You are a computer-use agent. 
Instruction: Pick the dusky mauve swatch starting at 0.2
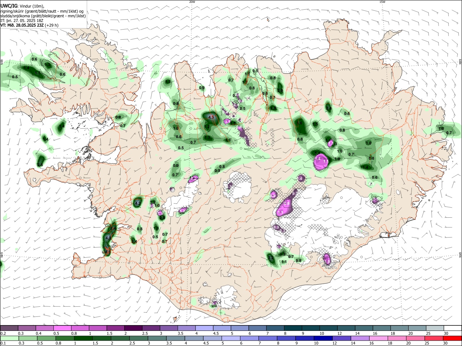pyautogui.click(x=9, y=328)
